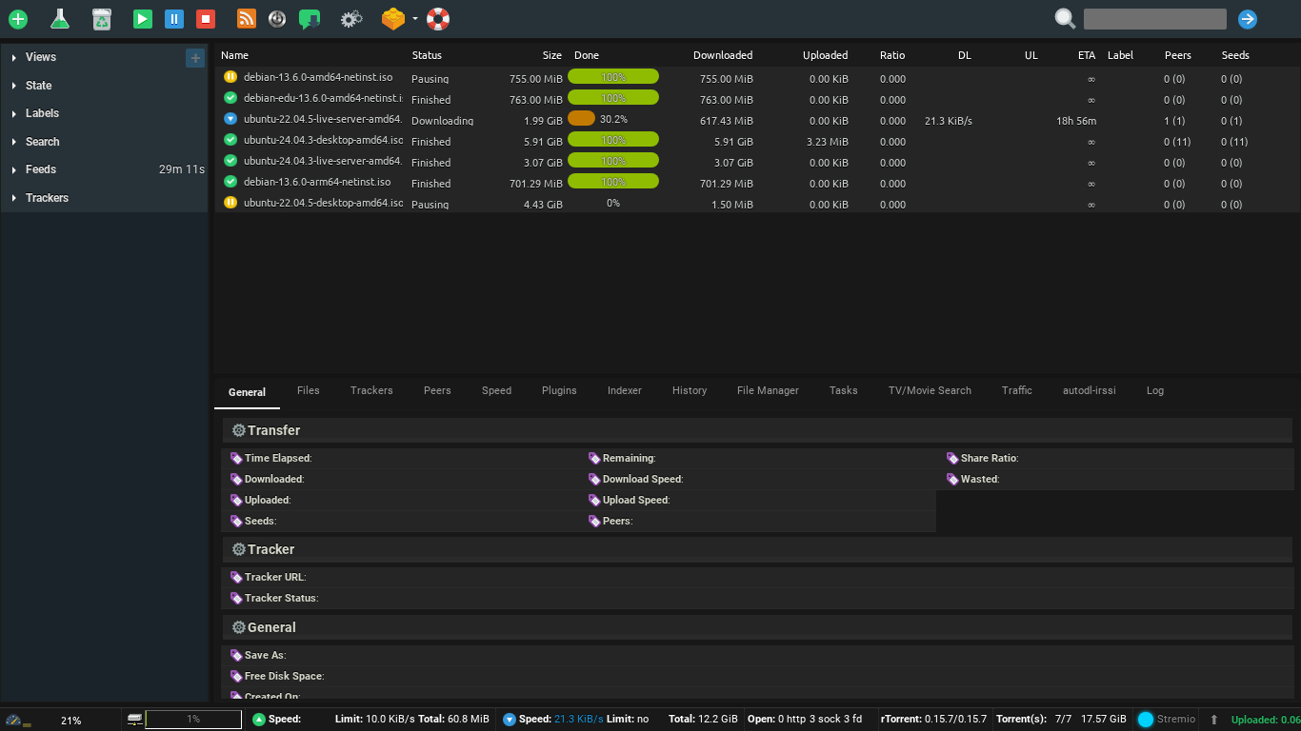Open the File Manager tab

(768, 390)
